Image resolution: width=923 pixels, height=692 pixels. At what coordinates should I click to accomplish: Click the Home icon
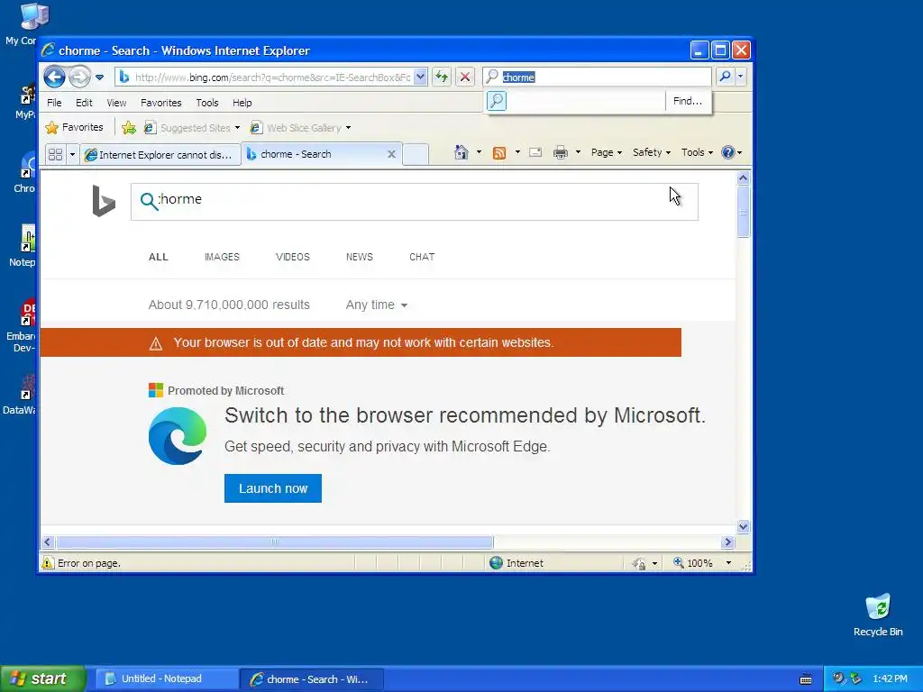tap(461, 152)
